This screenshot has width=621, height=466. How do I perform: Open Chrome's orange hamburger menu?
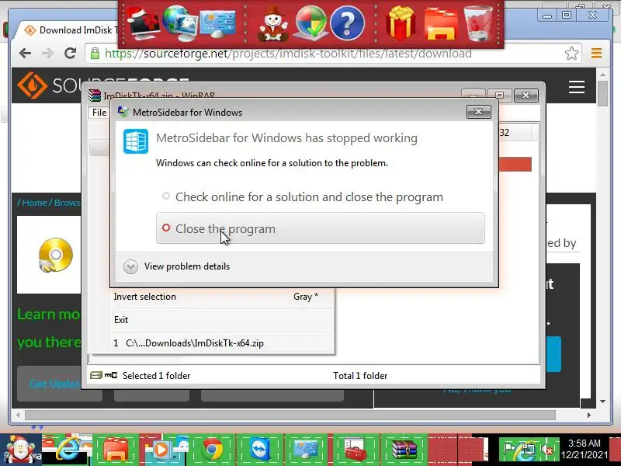click(x=596, y=53)
